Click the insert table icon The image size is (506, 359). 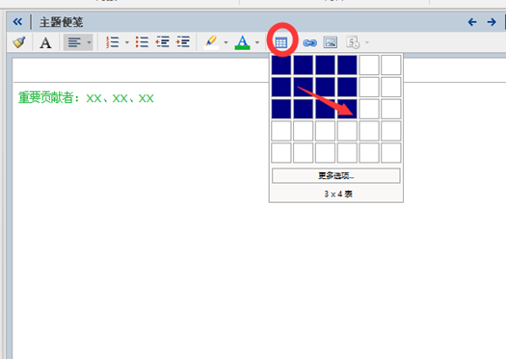tap(281, 42)
